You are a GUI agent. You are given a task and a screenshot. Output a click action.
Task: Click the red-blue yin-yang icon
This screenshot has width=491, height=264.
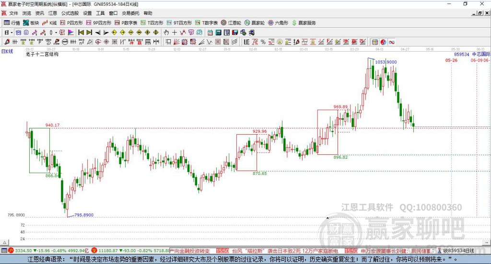(383, 42)
